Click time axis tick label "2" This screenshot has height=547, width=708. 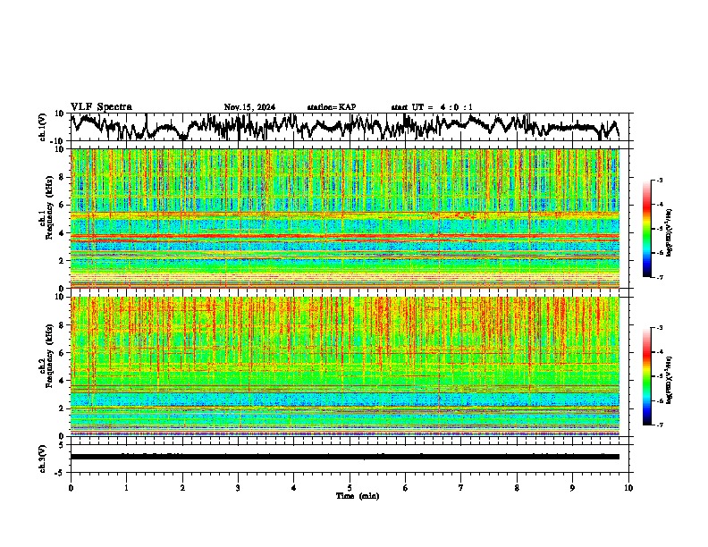pos(182,488)
